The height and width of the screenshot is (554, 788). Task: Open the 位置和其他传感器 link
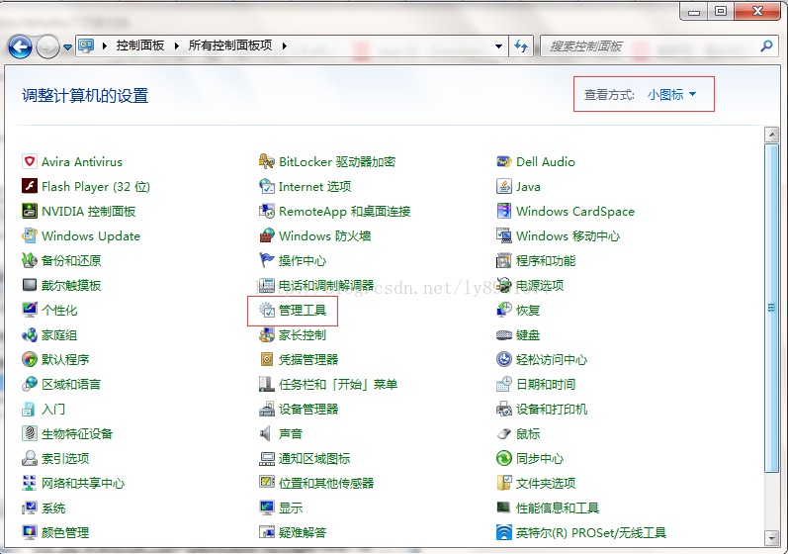326,483
